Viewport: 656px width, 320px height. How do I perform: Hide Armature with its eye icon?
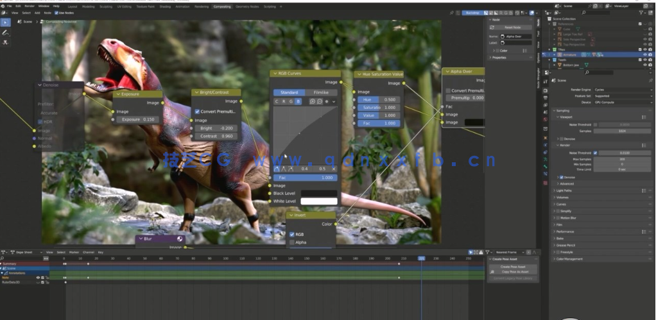pos(645,55)
